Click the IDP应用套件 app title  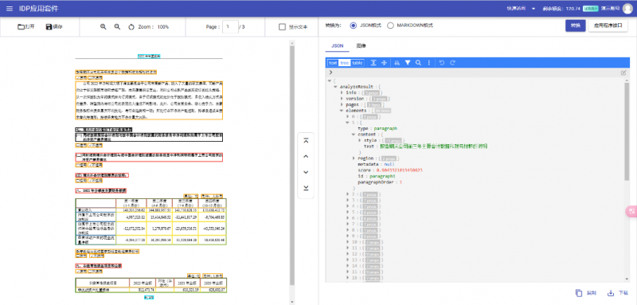pos(38,9)
